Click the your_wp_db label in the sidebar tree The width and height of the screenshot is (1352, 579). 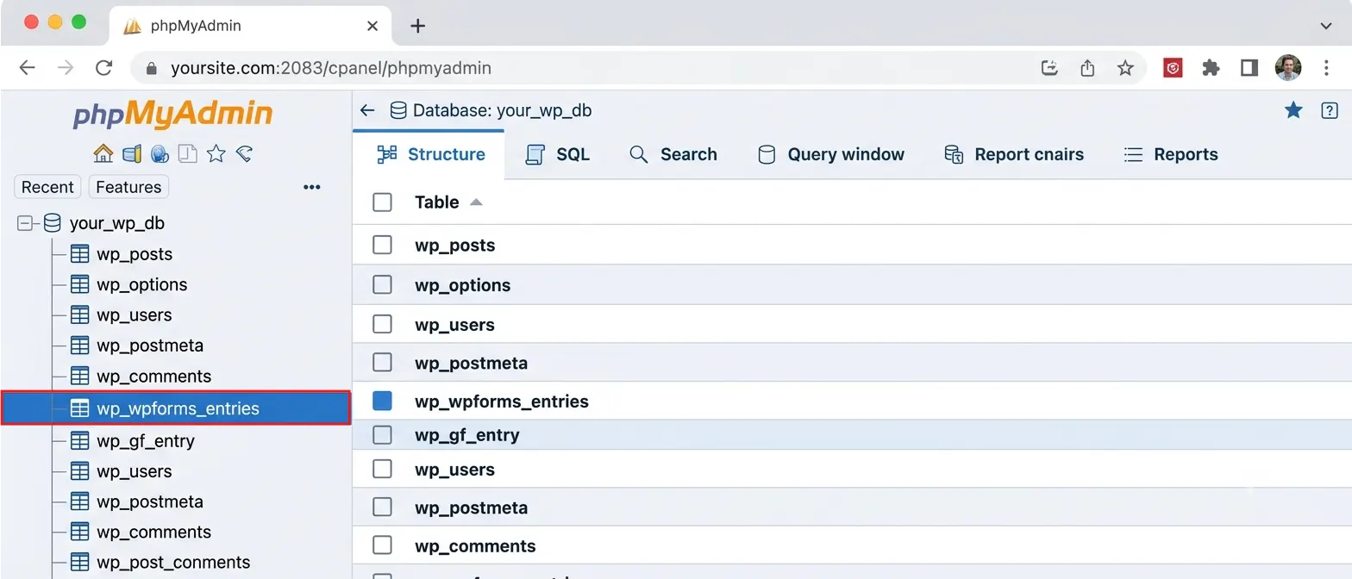pos(117,223)
